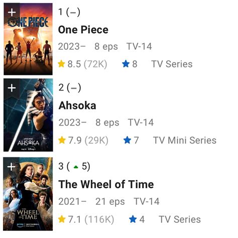The image size is (238, 238).
Task: Click the 116K vote count text
Action: coord(99,219)
